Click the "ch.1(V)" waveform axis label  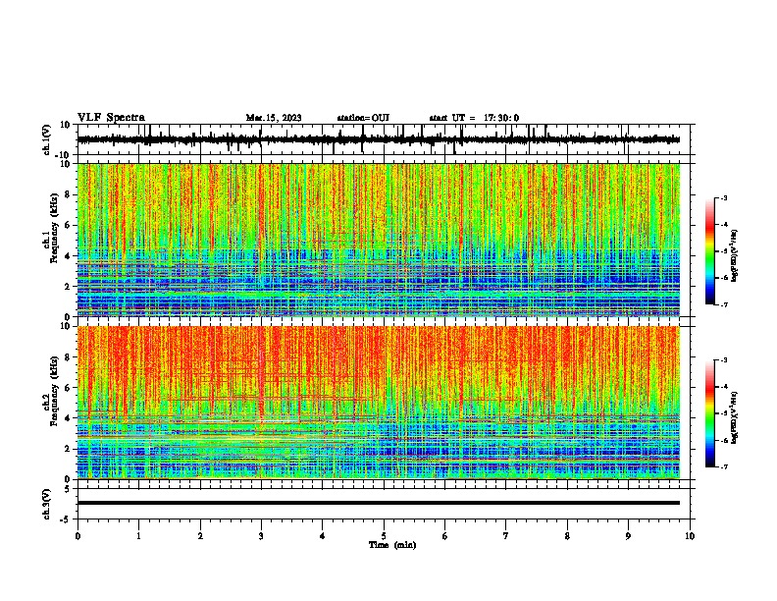47,139
